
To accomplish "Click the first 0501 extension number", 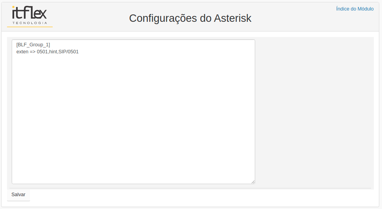I will point(43,51).
